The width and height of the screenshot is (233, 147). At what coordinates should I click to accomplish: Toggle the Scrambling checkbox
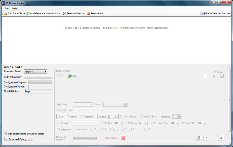(x=58, y=129)
